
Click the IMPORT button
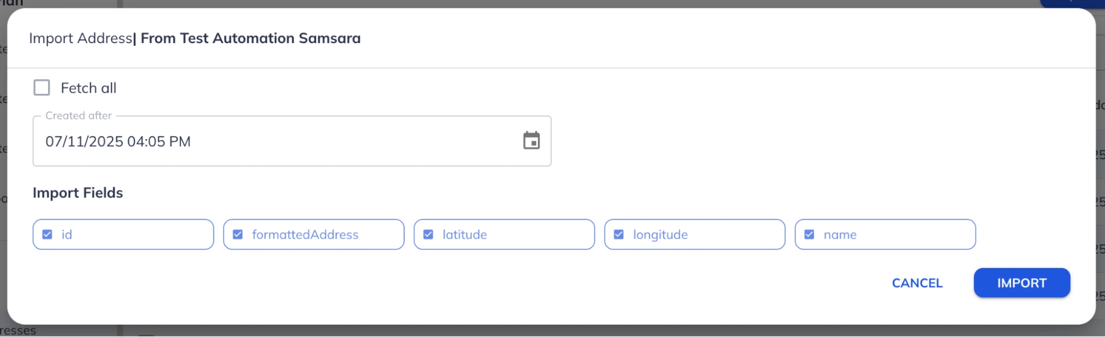click(x=1022, y=283)
